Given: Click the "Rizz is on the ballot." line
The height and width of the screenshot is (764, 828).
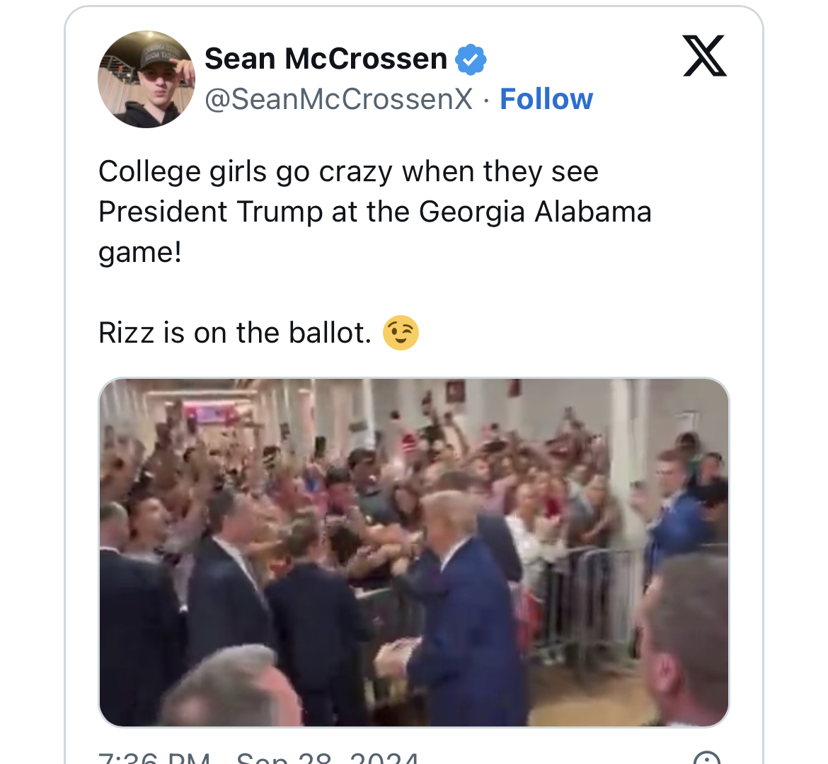Looking at the screenshot, I should click(x=235, y=333).
